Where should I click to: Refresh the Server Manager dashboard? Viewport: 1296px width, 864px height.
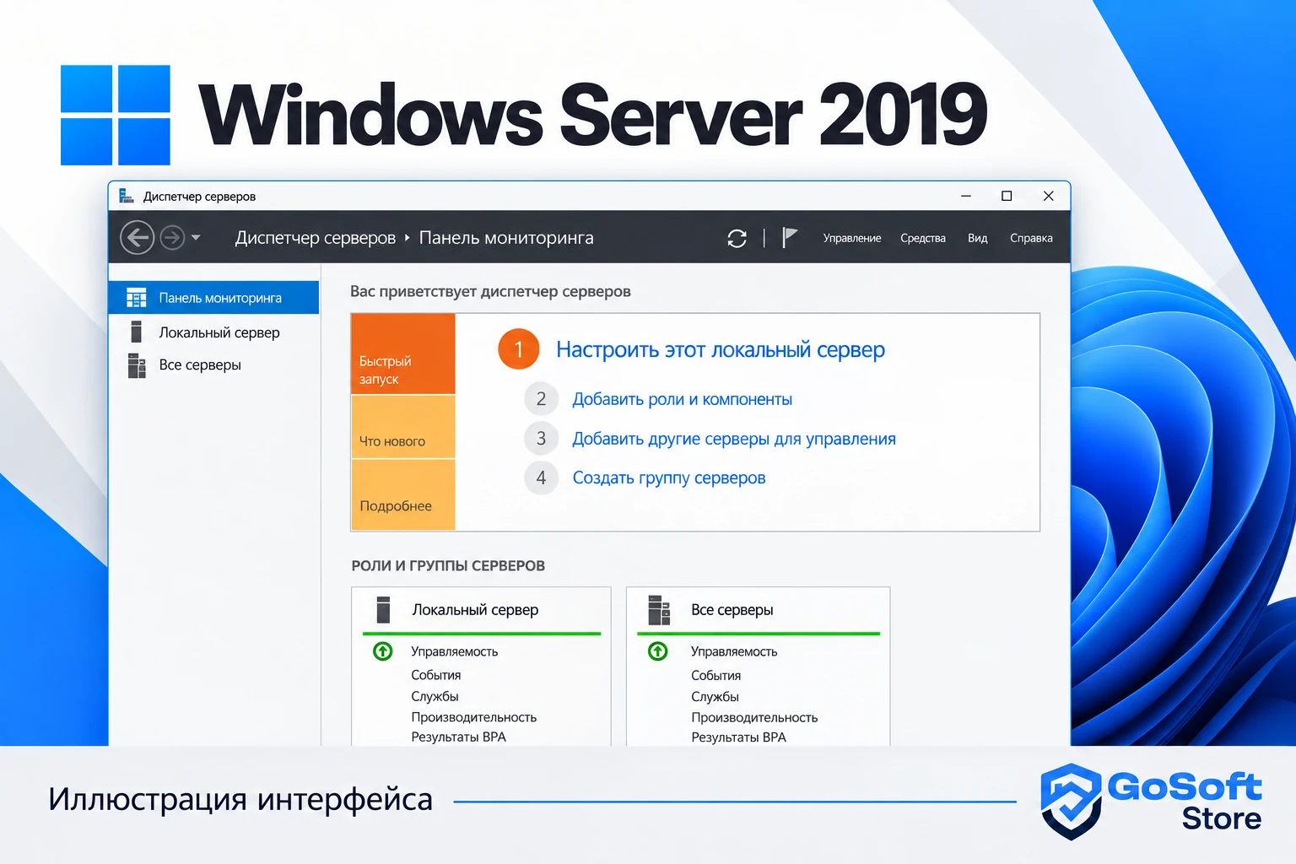[x=737, y=239]
